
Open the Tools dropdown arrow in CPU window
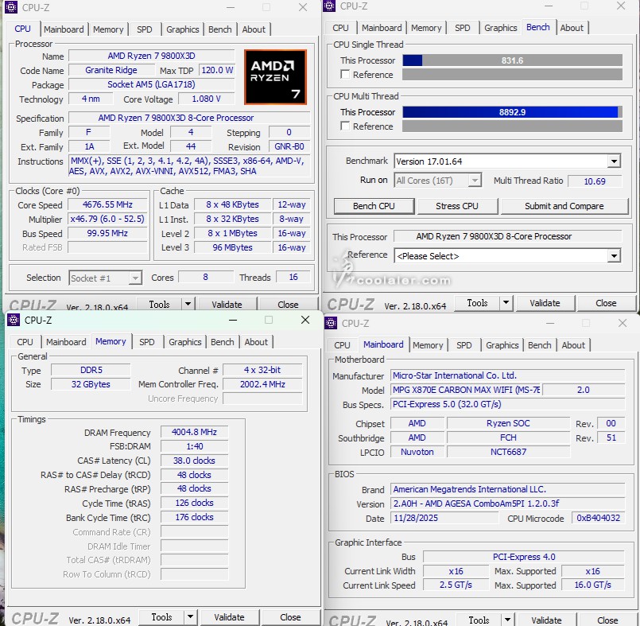click(188, 304)
